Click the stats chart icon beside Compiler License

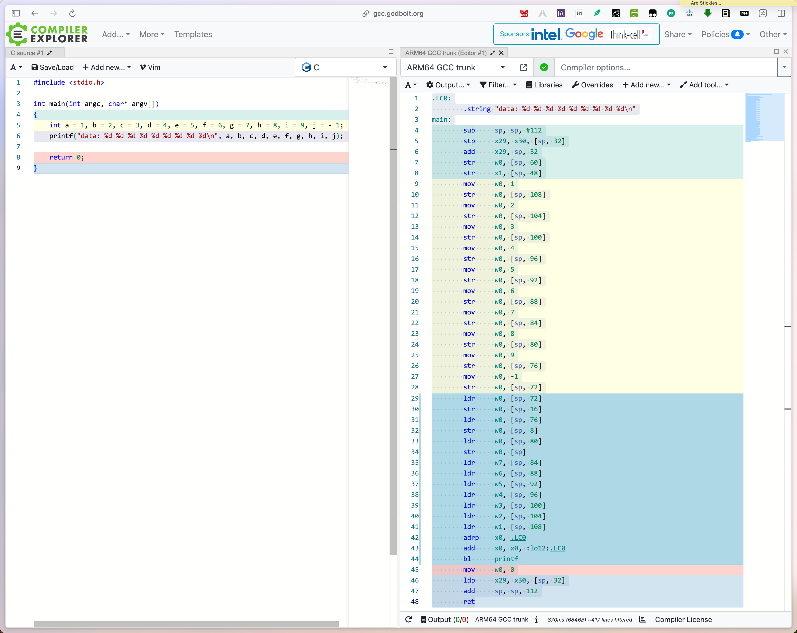(x=642, y=620)
